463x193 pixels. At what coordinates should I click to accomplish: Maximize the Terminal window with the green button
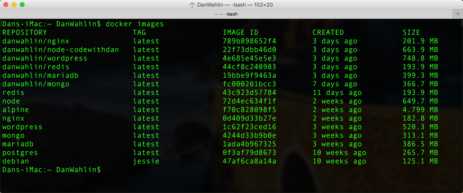[22, 5]
